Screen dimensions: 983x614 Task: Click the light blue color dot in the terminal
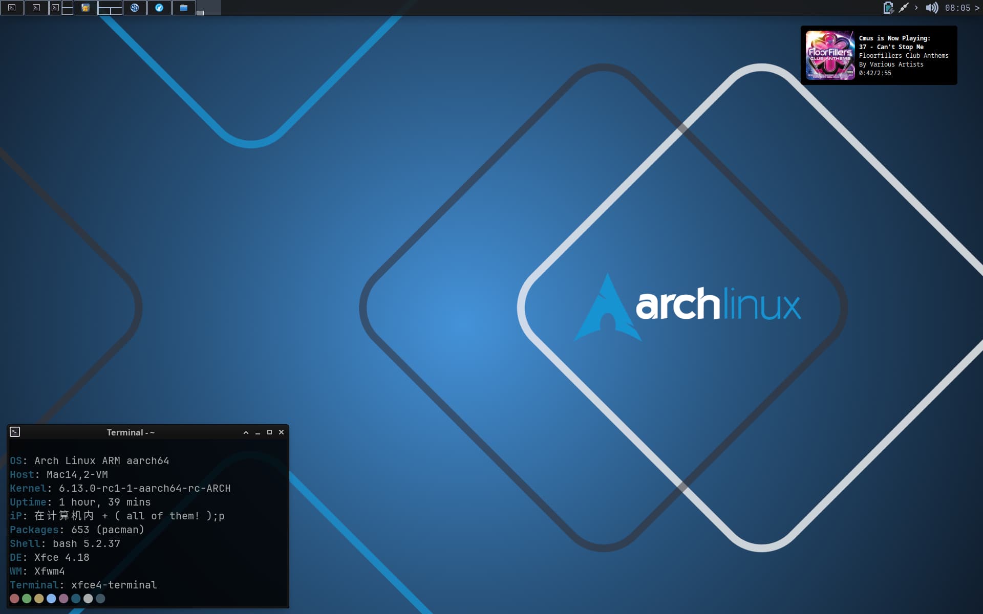[x=51, y=598]
